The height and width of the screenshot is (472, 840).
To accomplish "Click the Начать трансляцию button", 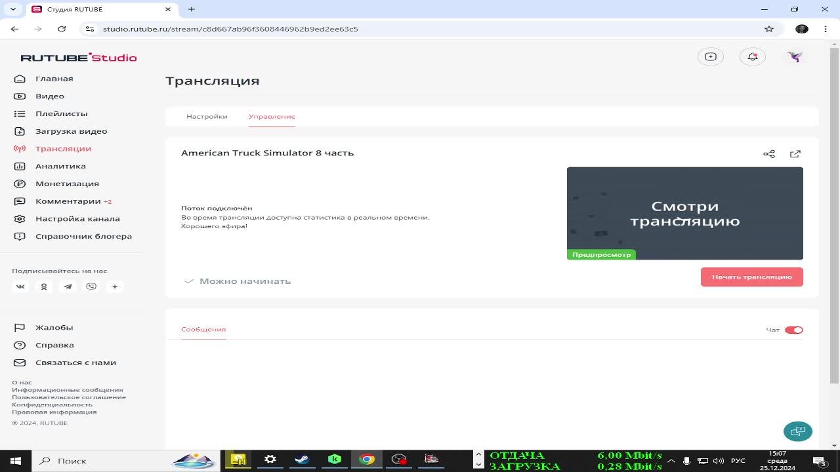I will click(x=752, y=277).
